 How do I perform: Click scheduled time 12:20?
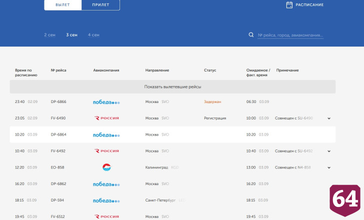click(19, 167)
